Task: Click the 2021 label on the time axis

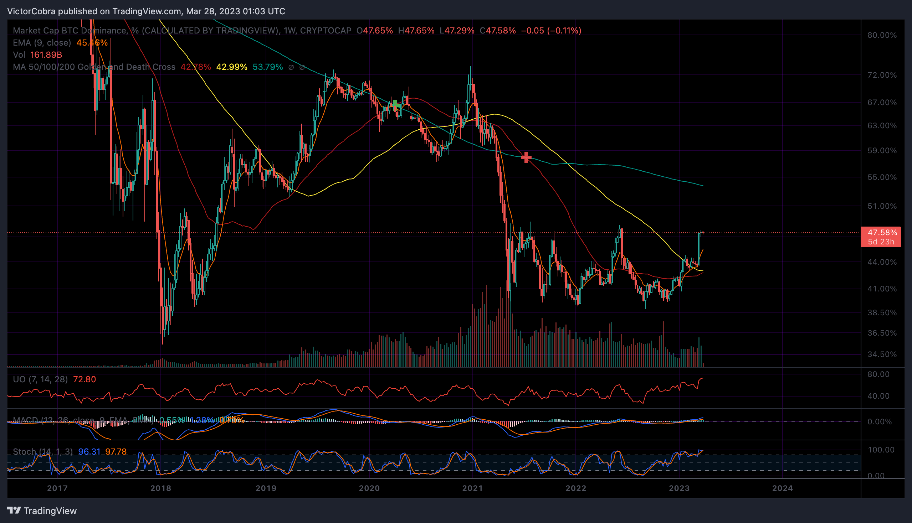Action: [472, 488]
